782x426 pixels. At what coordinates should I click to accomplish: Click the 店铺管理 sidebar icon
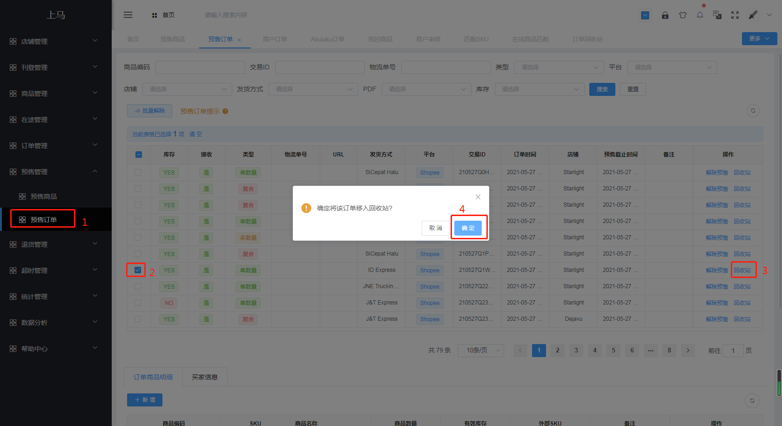13,41
